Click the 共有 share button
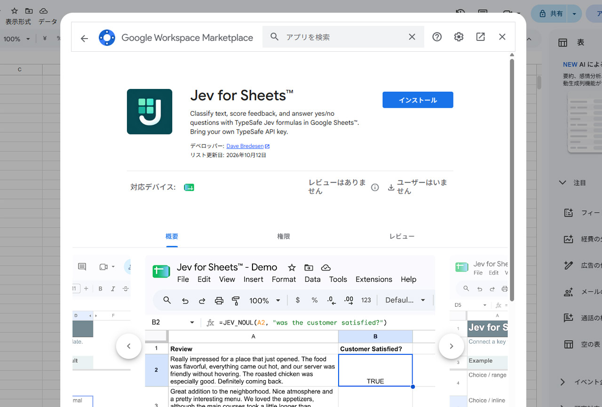Image resolution: width=602 pixels, height=407 pixels. [550, 14]
